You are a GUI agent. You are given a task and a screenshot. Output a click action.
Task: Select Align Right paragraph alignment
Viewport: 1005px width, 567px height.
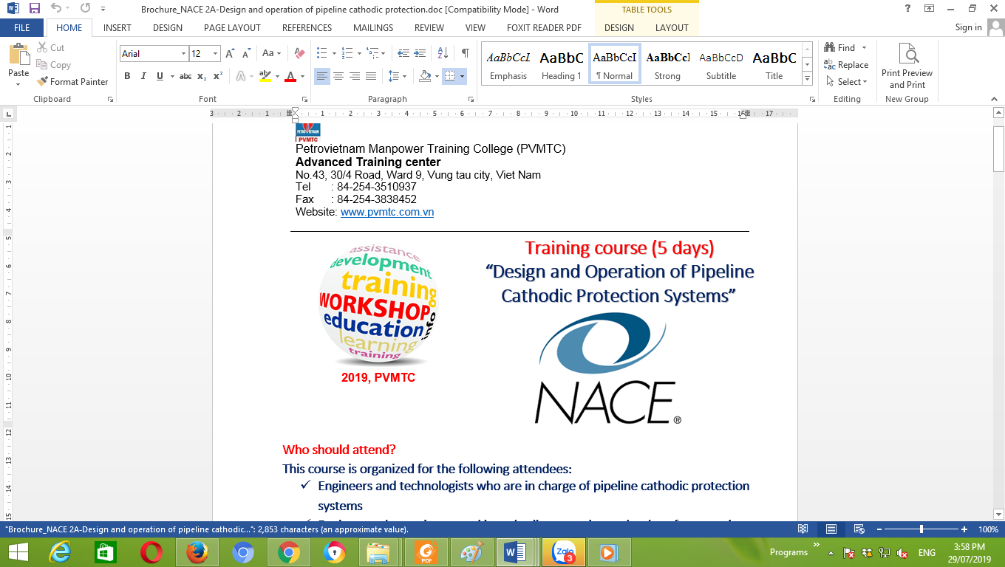pos(355,76)
